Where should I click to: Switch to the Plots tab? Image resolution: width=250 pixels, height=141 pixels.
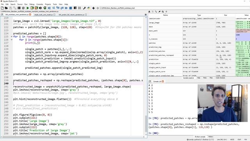[205, 78]
